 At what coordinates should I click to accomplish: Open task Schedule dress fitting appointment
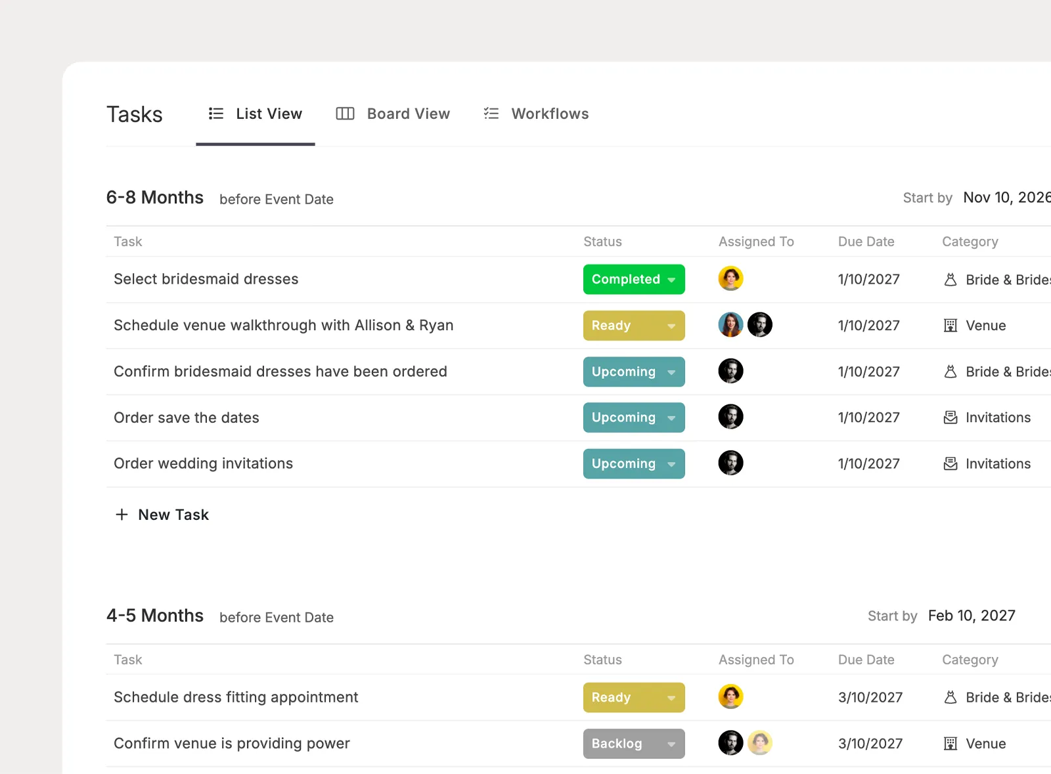(236, 697)
